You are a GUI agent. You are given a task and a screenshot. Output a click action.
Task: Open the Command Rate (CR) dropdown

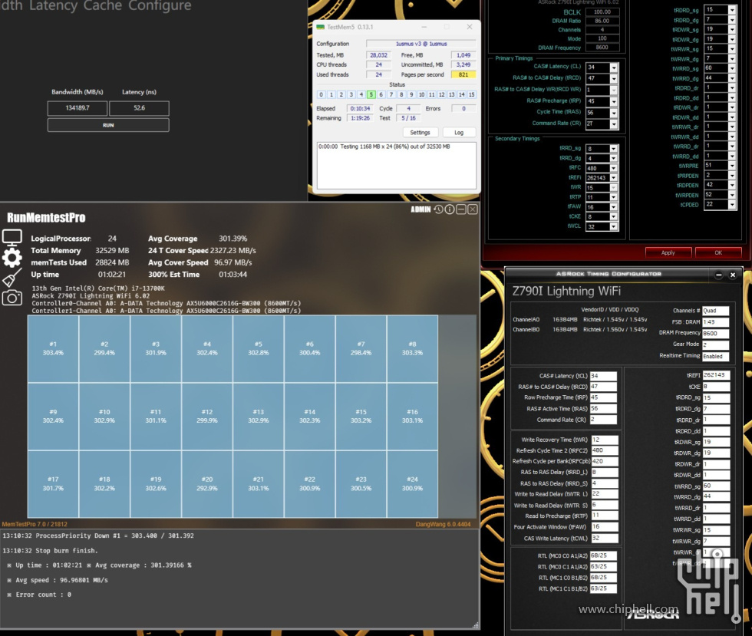[613, 123]
